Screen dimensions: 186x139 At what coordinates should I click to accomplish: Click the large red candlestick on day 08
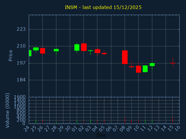(125, 57)
